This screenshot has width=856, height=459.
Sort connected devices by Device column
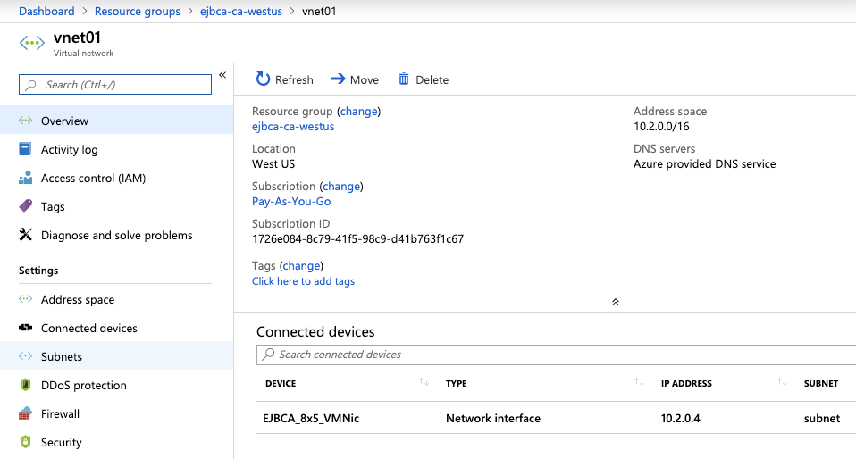(x=424, y=383)
